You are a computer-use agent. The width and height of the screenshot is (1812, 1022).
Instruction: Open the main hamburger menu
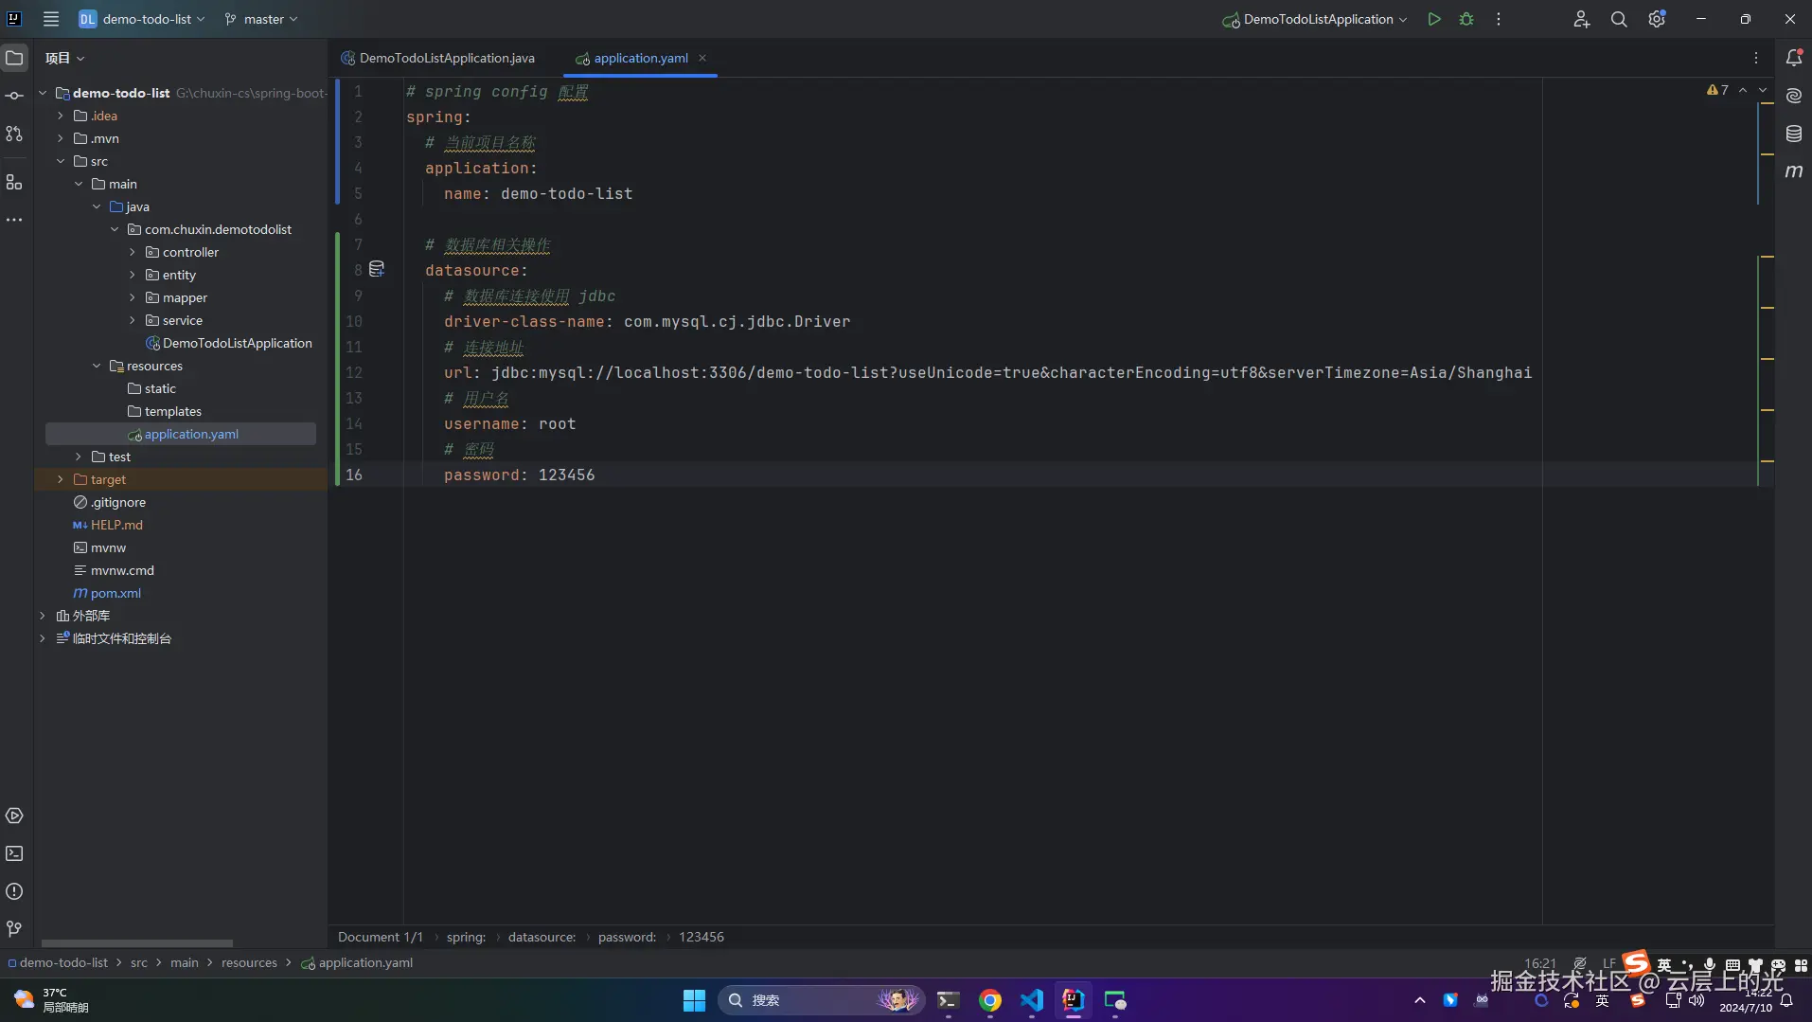[51, 19]
